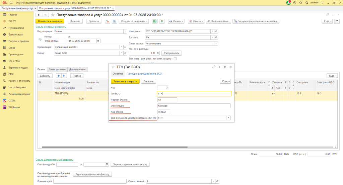This screenshot has width=343, height=185.
Task: Click icon right of Excel export button
Action: (162, 21)
